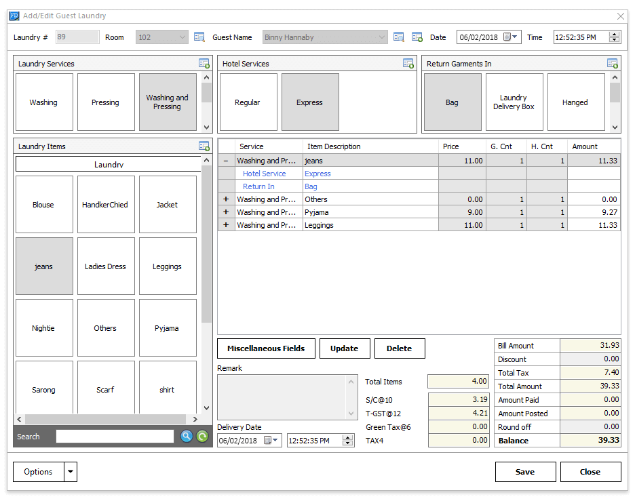Click the Close button
This screenshot has width=635, height=501.
tap(590, 472)
